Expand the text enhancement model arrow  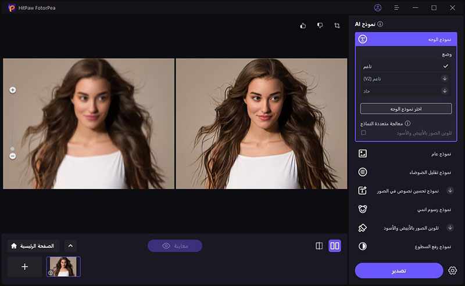click(x=450, y=190)
